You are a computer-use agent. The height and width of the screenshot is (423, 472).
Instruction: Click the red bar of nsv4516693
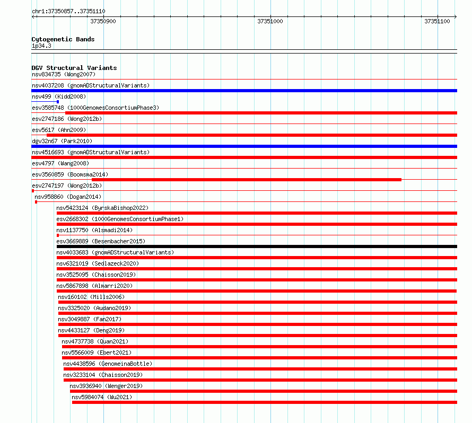pyautogui.click(x=244, y=157)
